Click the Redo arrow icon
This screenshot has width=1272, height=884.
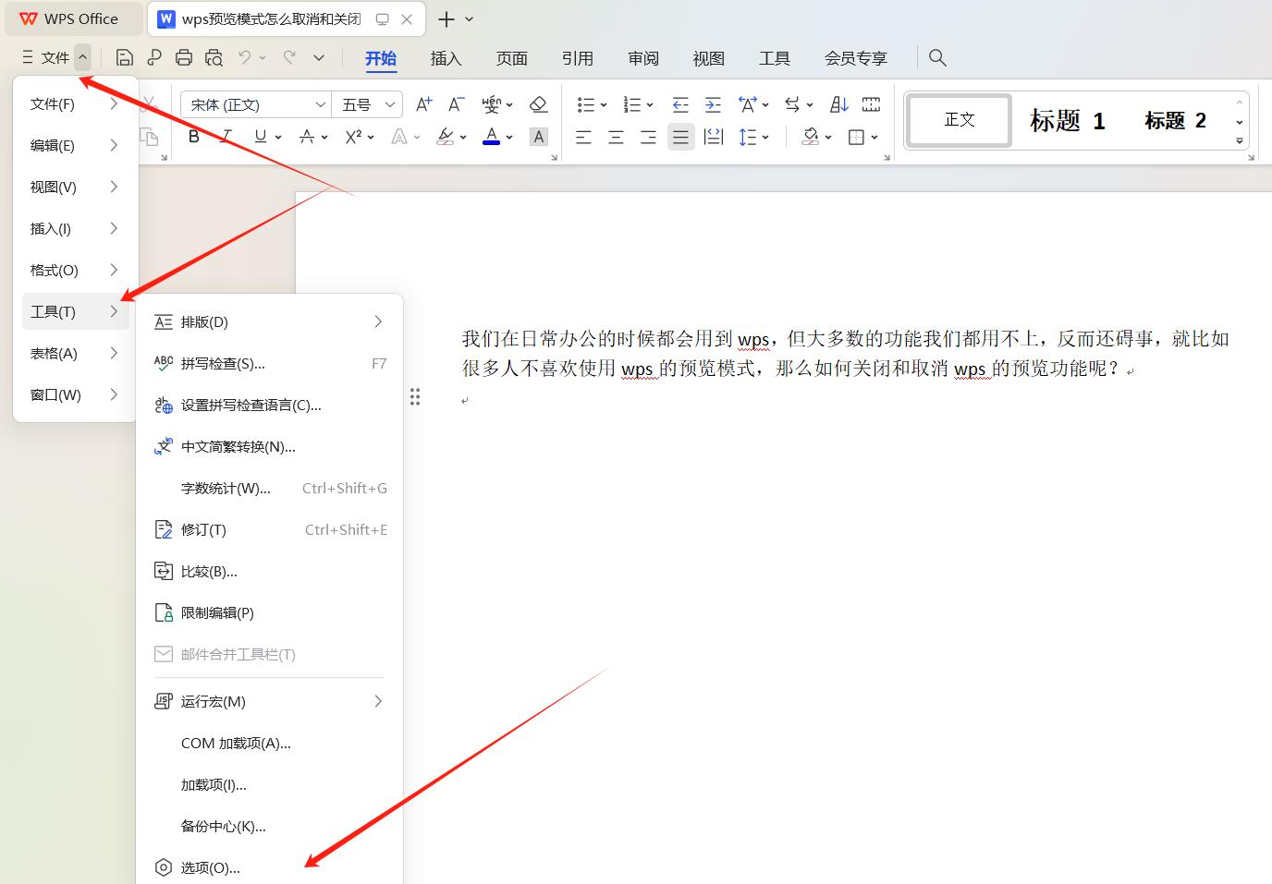(x=289, y=57)
